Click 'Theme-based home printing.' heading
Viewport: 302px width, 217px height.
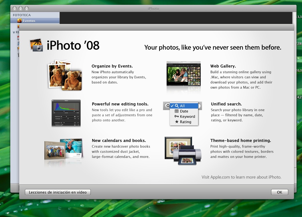(x=240, y=141)
